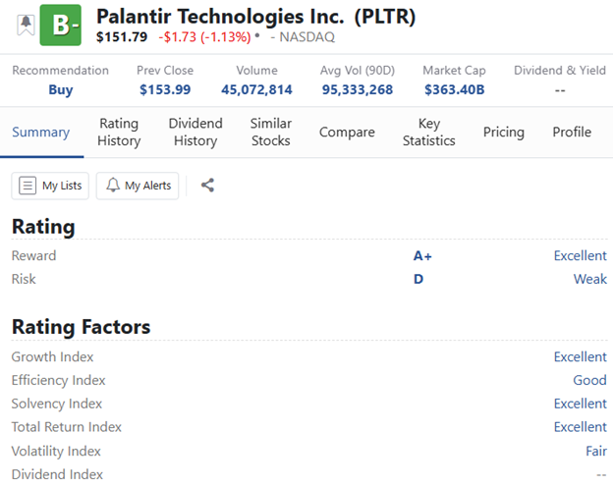Open My Alerts button
613x486 pixels.
(x=138, y=186)
